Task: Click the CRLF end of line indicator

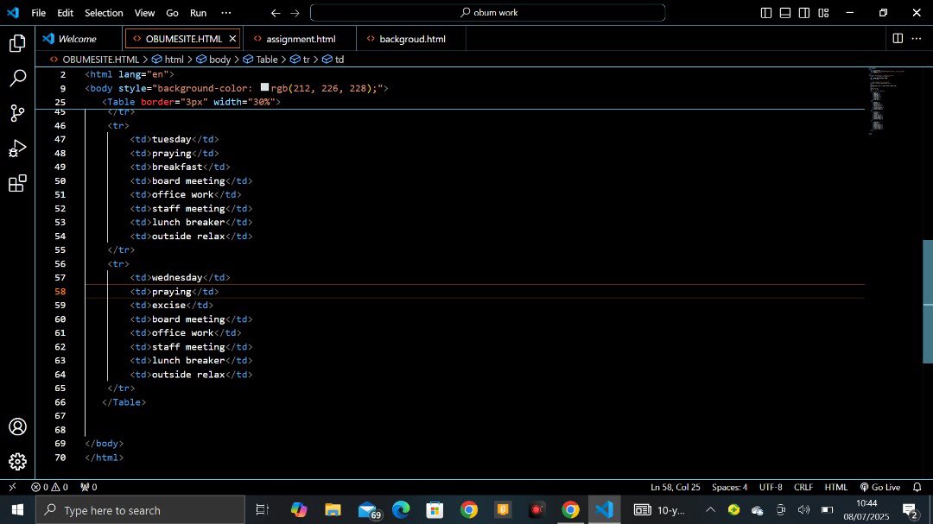Action: [803, 487]
